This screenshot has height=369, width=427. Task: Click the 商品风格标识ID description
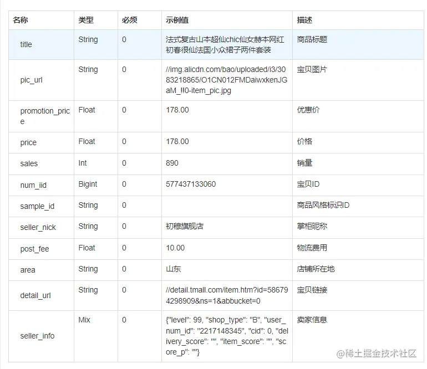click(x=323, y=205)
